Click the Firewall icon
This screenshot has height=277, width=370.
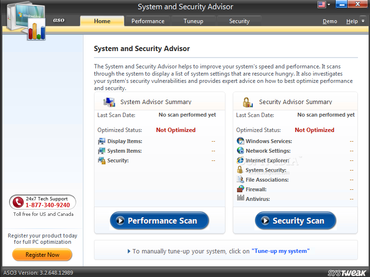point(240,189)
